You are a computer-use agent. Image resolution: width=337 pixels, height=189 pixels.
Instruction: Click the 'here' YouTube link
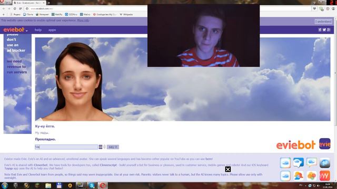point(209,159)
